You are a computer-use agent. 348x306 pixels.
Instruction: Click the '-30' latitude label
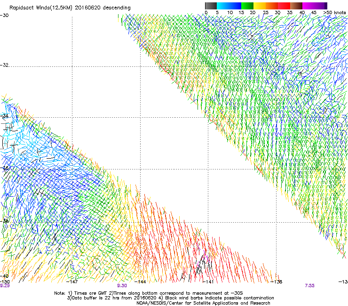point(4,16)
